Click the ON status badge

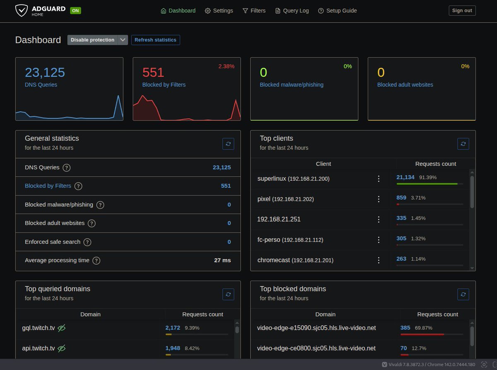[x=75, y=10]
